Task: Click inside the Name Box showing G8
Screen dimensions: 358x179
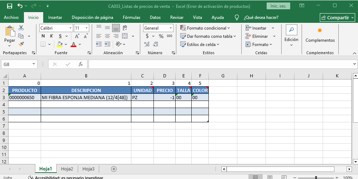Action: 17,64
